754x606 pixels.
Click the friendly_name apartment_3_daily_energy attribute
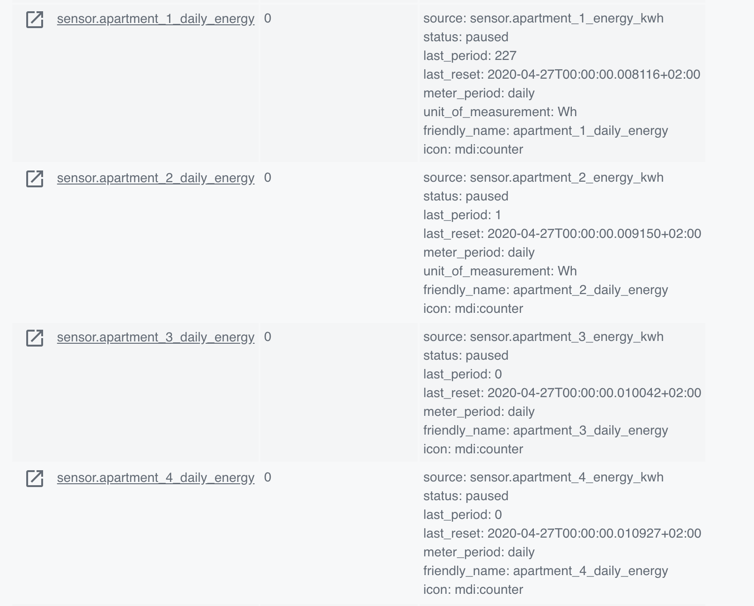point(546,431)
